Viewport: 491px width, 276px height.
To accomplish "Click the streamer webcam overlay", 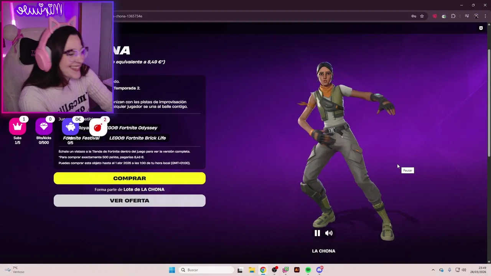I will pyautogui.click(x=58, y=57).
